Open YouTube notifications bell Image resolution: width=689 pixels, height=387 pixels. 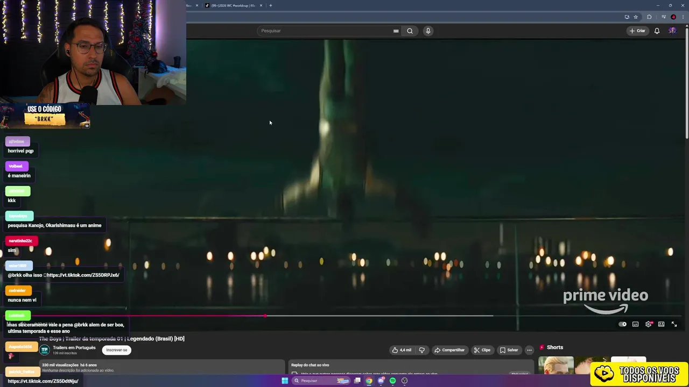(657, 31)
